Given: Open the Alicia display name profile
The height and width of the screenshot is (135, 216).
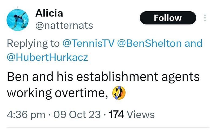Looking at the screenshot, I should coord(49,13).
